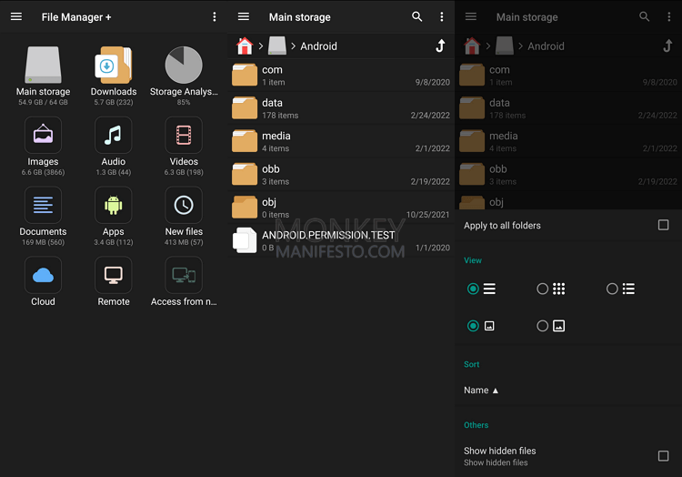Go to home via breadcrumb house icon
The height and width of the screenshot is (477, 682).
point(245,46)
